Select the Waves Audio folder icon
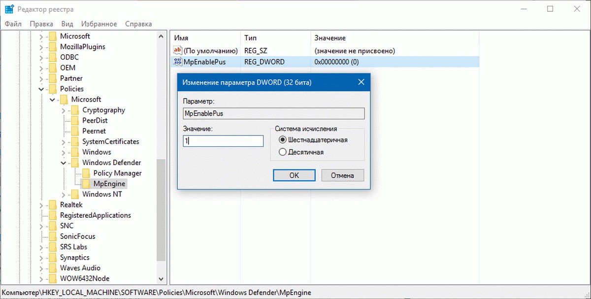 point(53,268)
